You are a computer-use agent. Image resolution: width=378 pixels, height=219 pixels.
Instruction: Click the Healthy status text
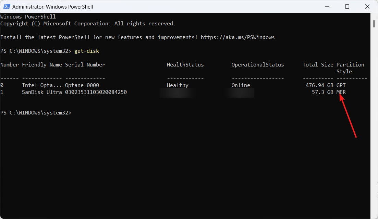(x=178, y=85)
